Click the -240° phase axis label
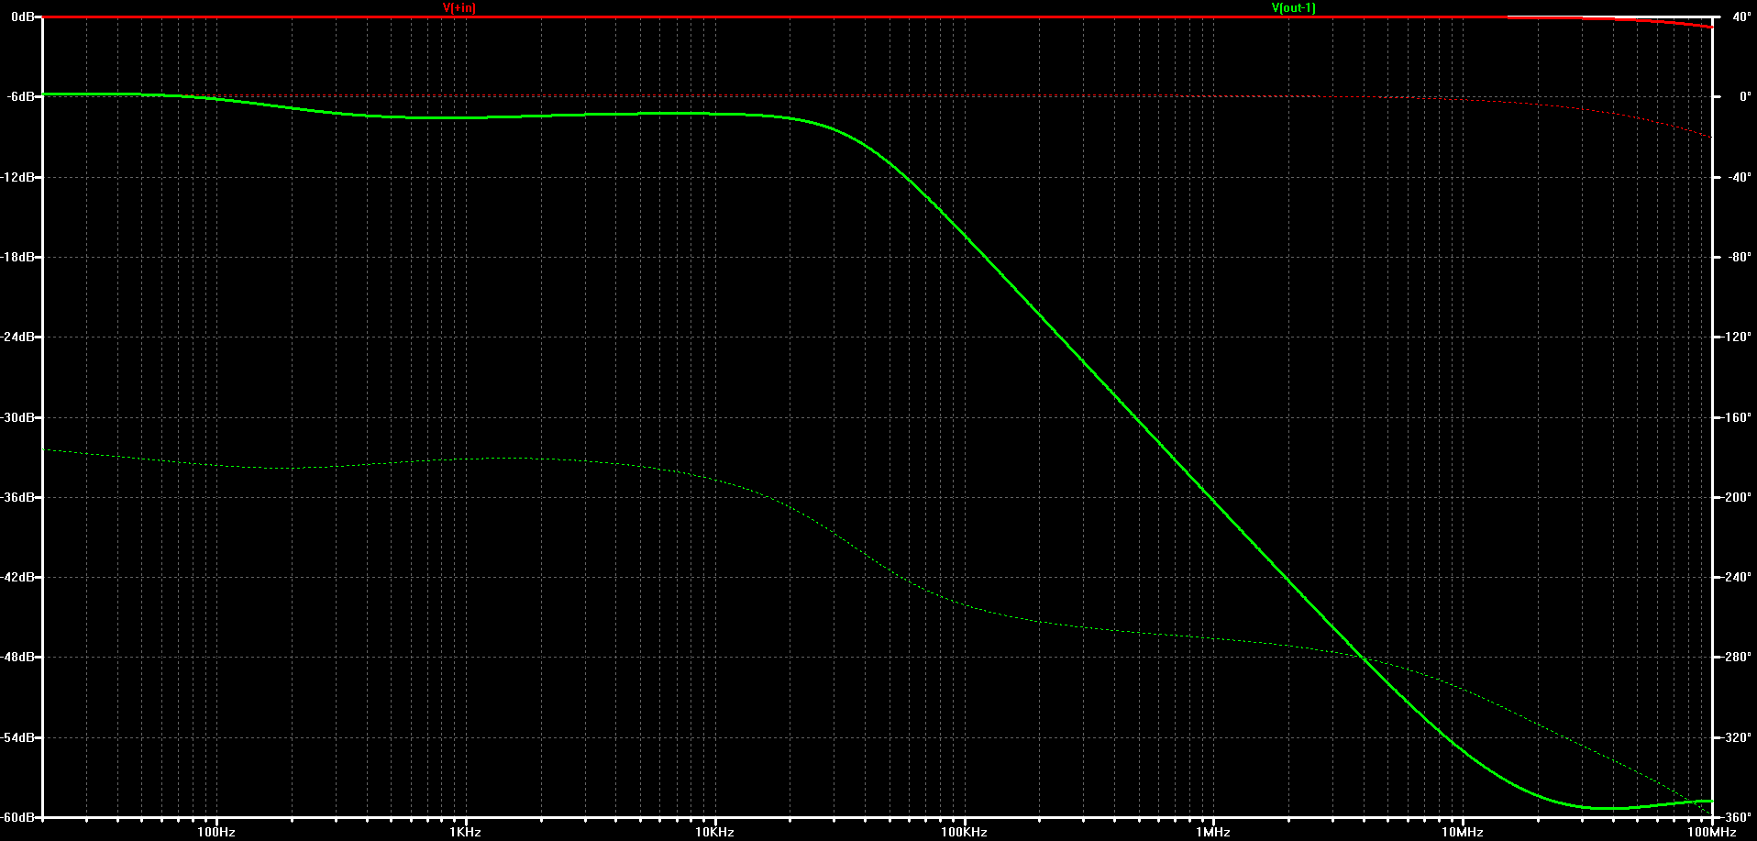Viewport: 1757px width, 841px height. (x=1736, y=577)
